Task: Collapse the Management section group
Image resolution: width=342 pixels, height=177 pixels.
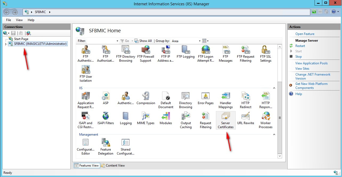Action: coord(274,135)
